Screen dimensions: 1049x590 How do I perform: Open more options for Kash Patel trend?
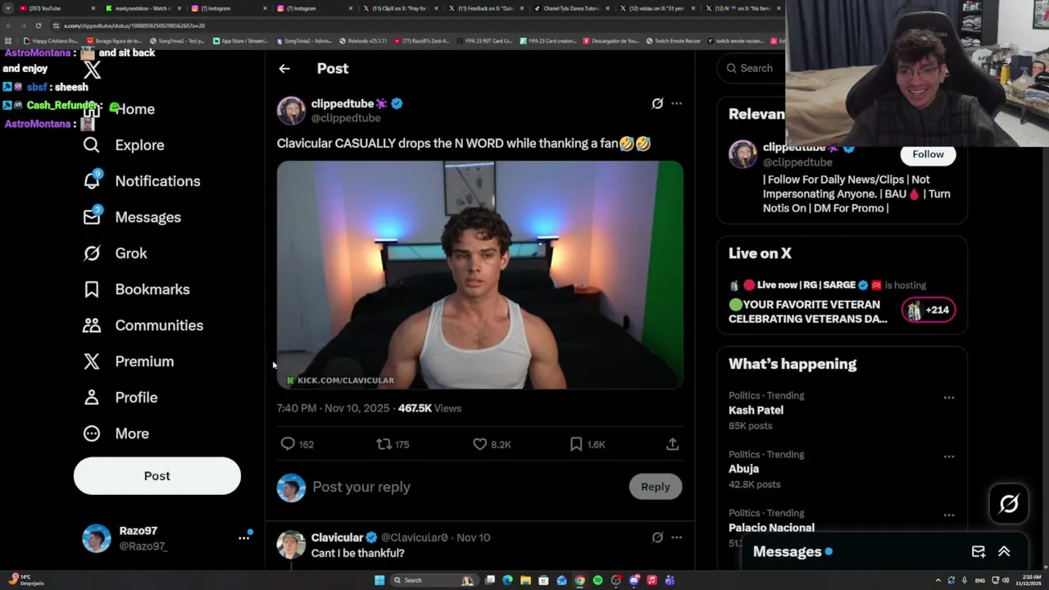click(x=948, y=397)
